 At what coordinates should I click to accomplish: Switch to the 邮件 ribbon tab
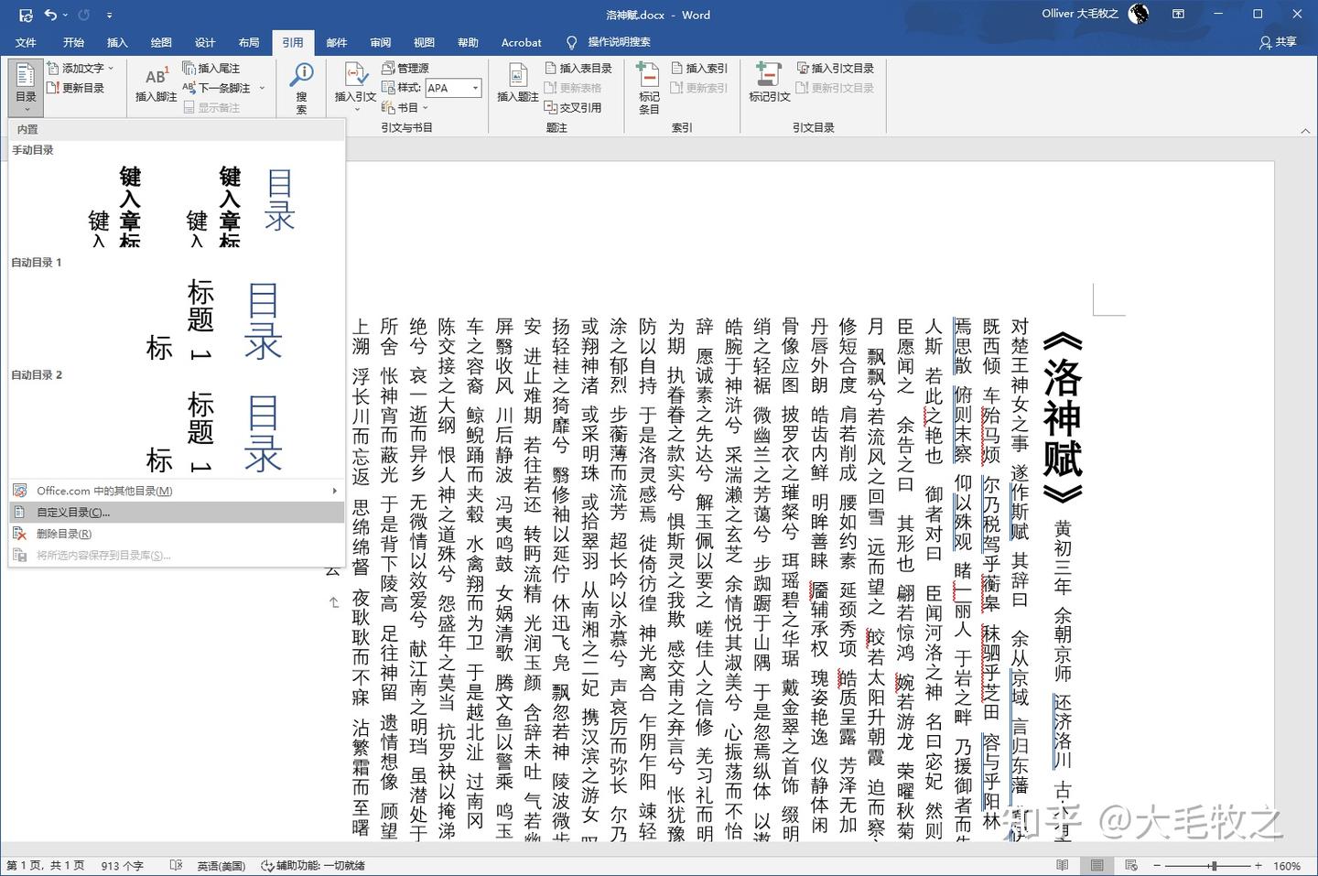click(x=337, y=42)
